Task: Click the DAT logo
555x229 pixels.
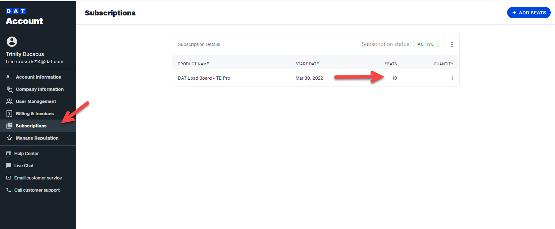Action: (16, 11)
